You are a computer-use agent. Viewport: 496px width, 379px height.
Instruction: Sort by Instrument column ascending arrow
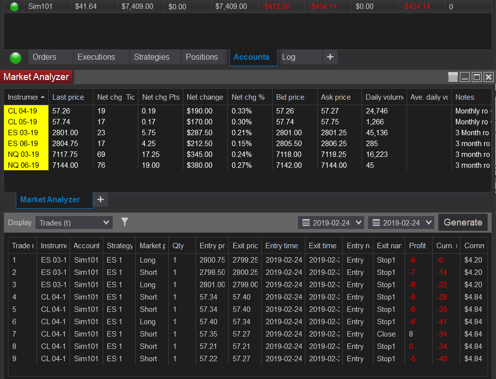(42, 97)
